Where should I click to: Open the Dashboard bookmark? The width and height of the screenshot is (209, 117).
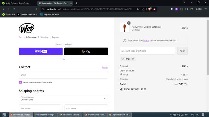coord(8,14)
